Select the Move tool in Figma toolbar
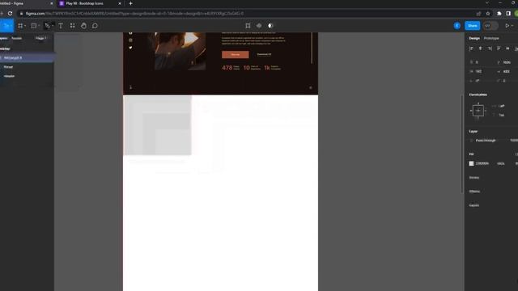The height and width of the screenshot is (291, 518). [x=6, y=26]
